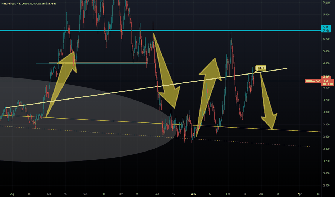Click the 4.522 red price label
Viewport: 335px width, 197px height.
pyautogui.click(x=326, y=77)
